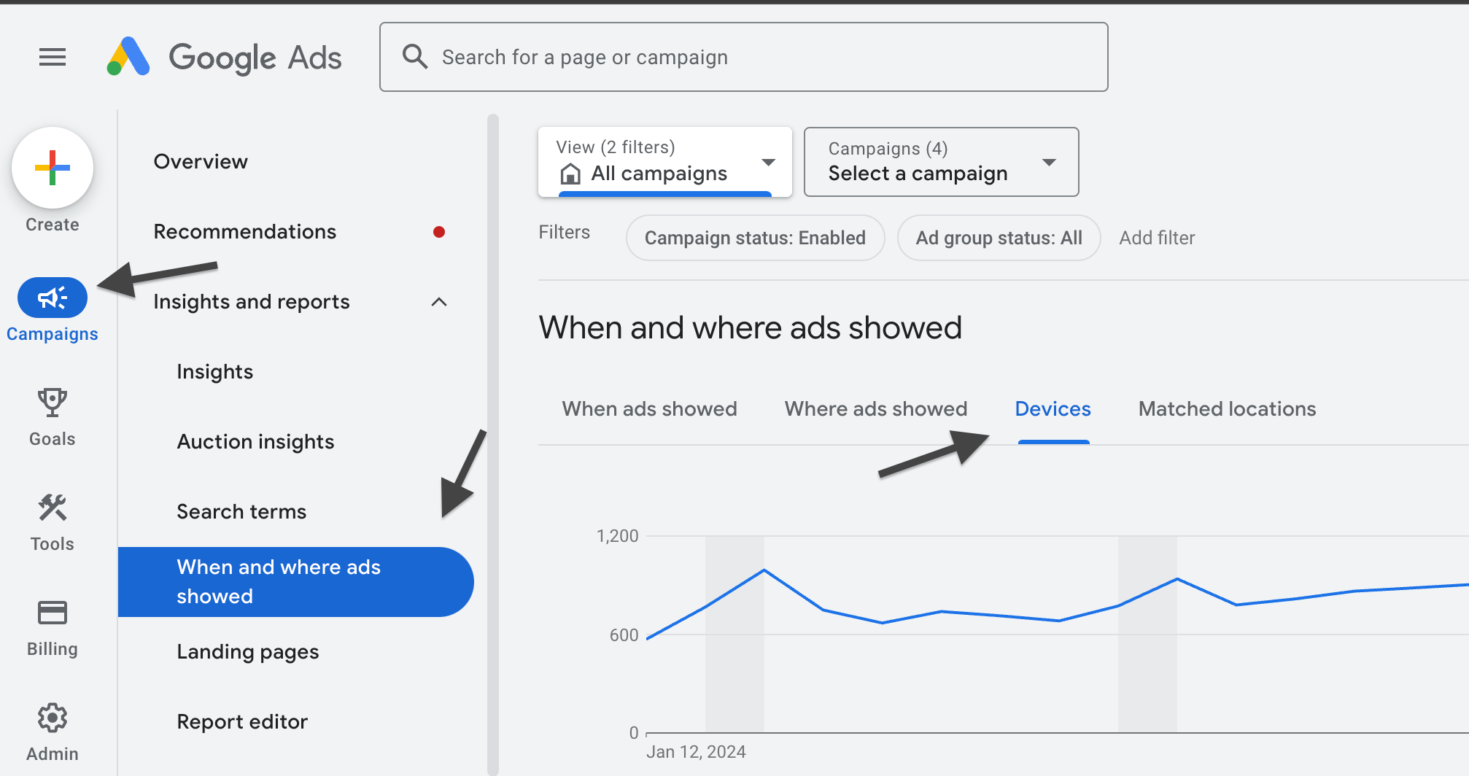Open the Campaigns section via megaphone icon
Image resolution: width=1469 pixels, height=776 pixels.
[x=51, y=297]
